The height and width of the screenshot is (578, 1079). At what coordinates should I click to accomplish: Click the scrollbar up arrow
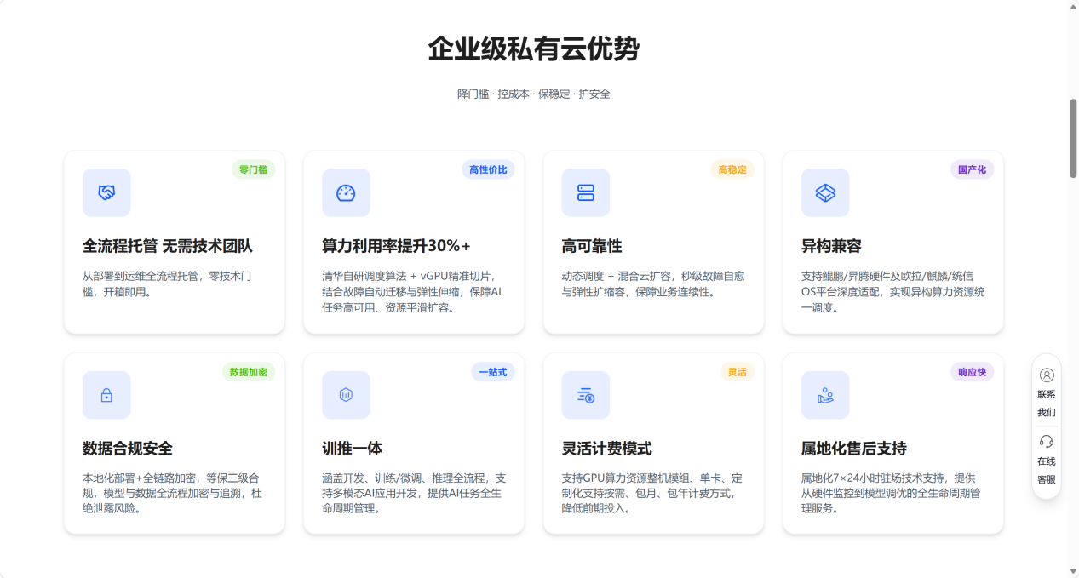pos(1073,6)
